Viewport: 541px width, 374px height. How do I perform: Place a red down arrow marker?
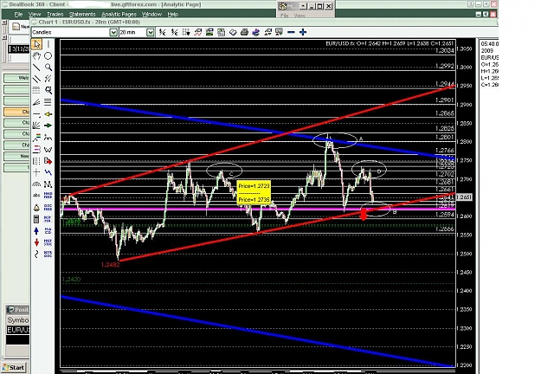tap(36, 242)
